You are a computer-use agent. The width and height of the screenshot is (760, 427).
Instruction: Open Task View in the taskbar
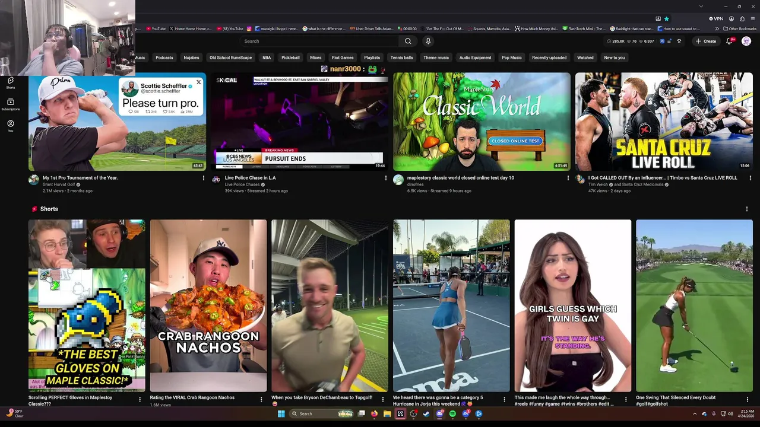361,413
